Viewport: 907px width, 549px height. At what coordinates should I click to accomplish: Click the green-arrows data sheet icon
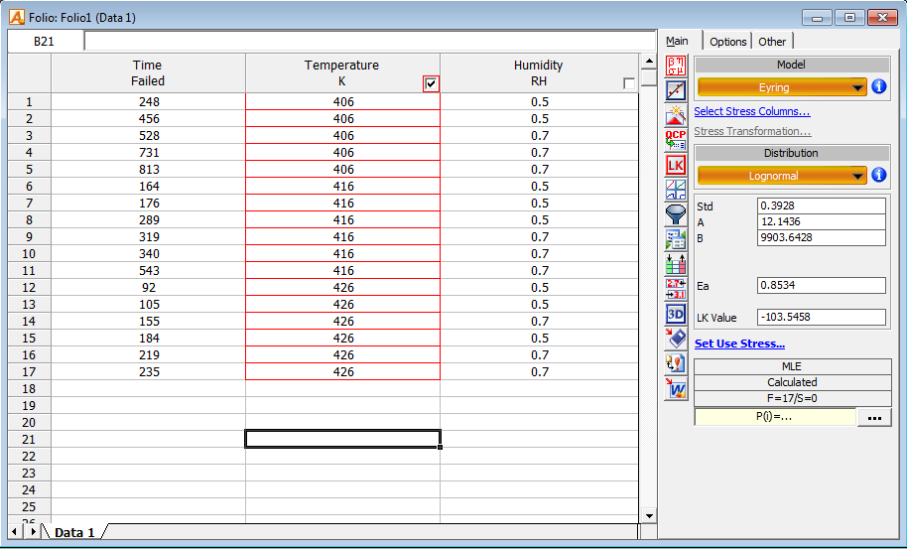pos(676,239)
